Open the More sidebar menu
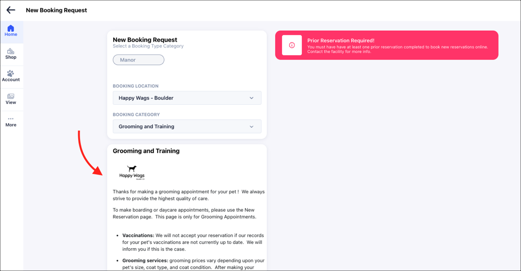 pyautogui.click(x=11, y=122)
